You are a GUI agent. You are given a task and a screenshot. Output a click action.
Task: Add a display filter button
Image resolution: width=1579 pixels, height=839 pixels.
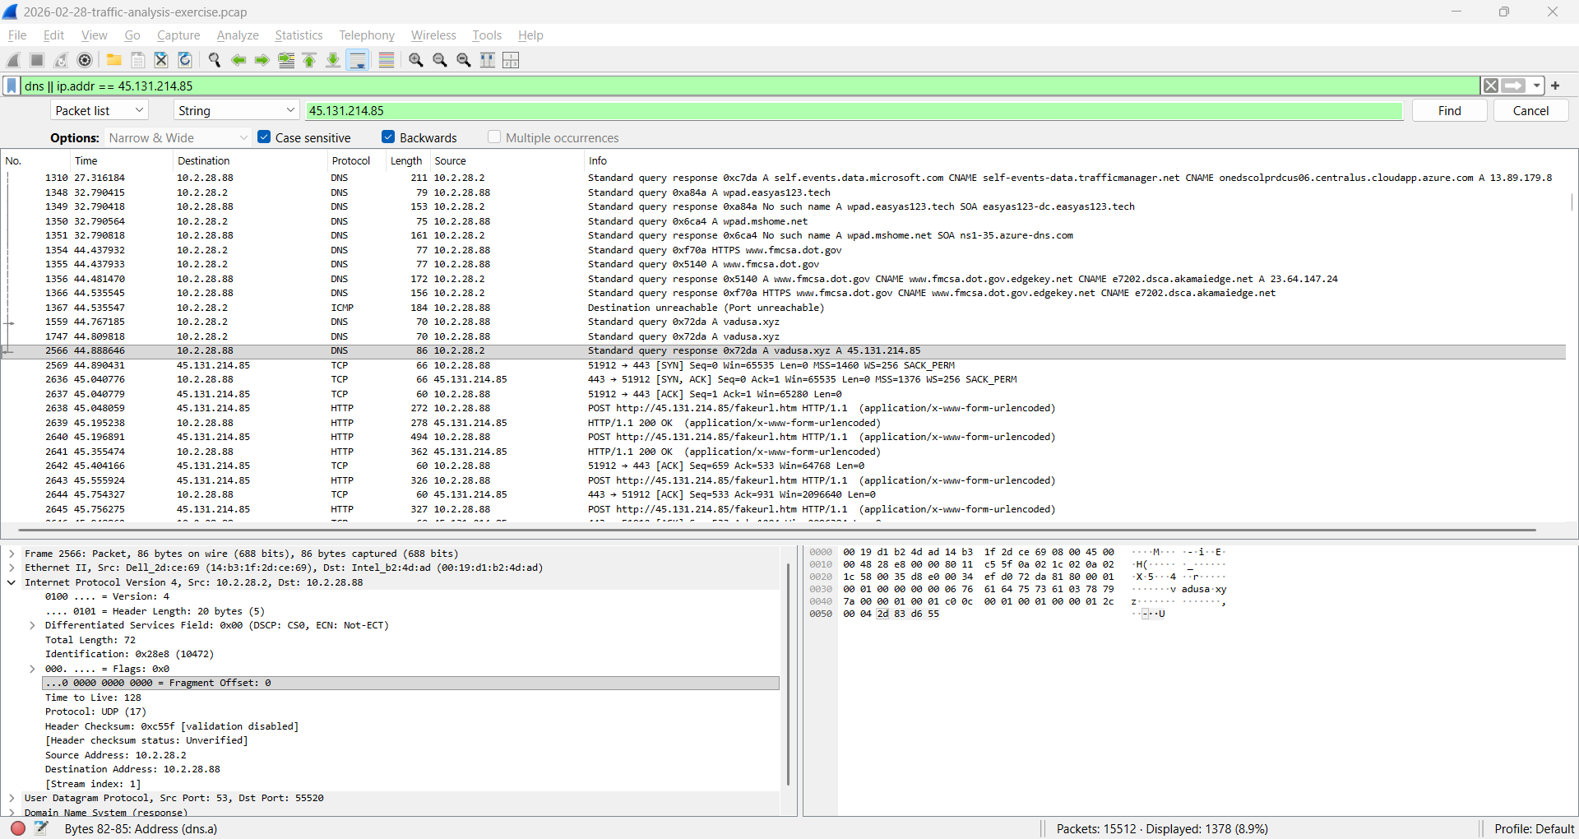(1555, 86)
